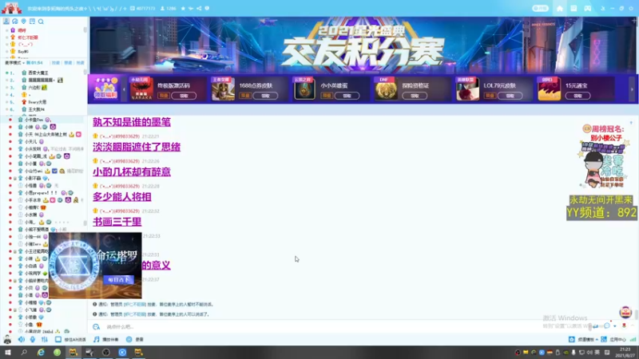Image resolution: width=639 pixels, height=359 pixels.
Task: Open taskbar search magnifier
Action: click(x=24, y=353)
